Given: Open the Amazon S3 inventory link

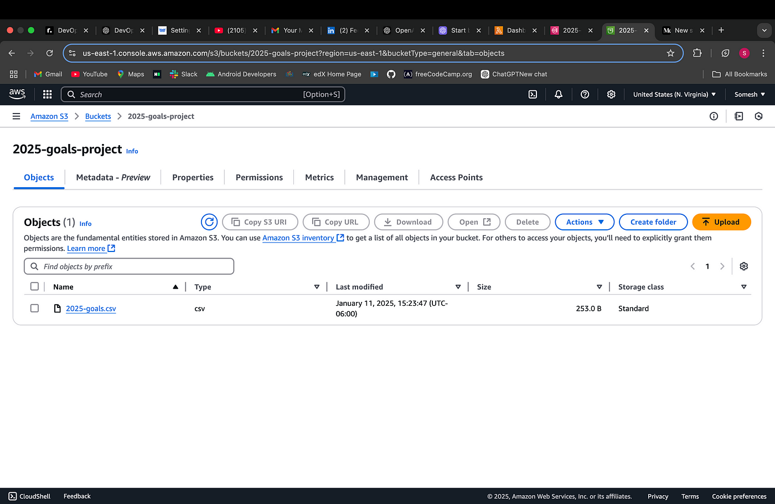Looking at the screenshot, I should [303, 238].
